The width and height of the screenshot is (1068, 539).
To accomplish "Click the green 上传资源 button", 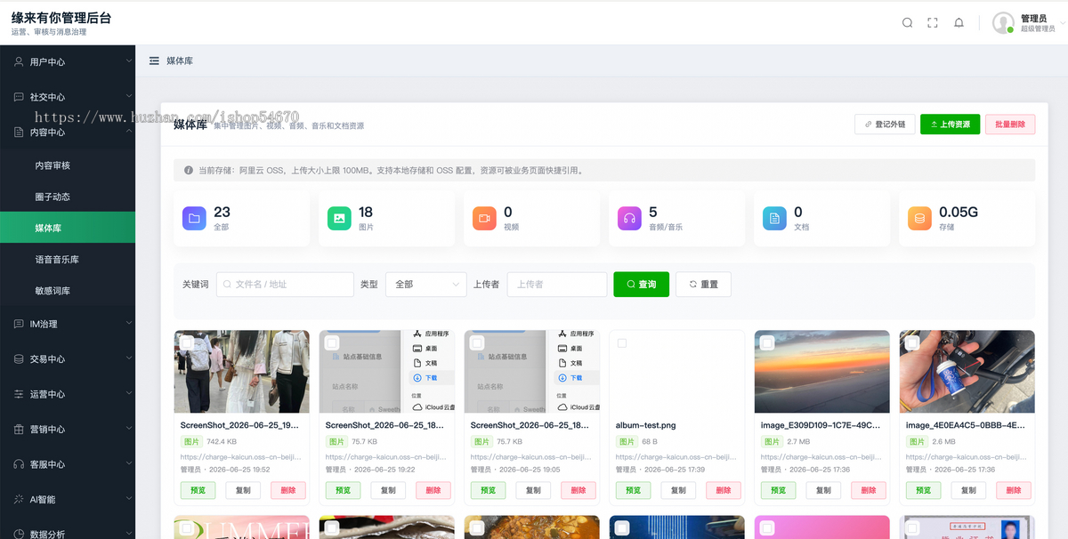I will [950, 125].
